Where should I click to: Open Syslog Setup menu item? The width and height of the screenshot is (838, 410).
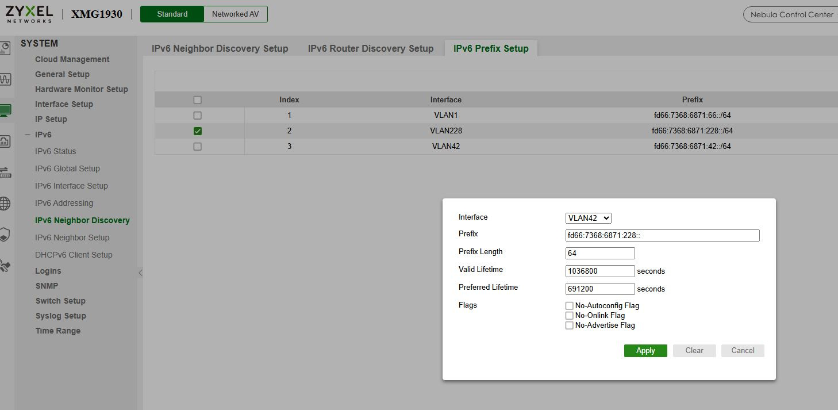click(60, 316)
